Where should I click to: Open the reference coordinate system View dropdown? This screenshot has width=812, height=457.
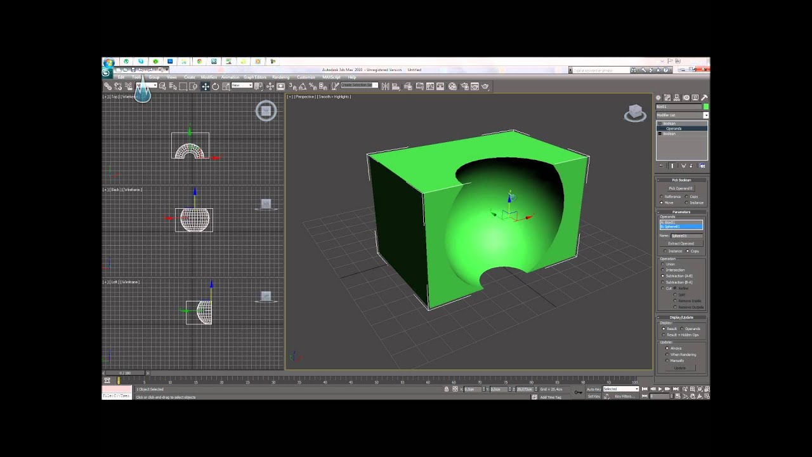tap(242, 86)
